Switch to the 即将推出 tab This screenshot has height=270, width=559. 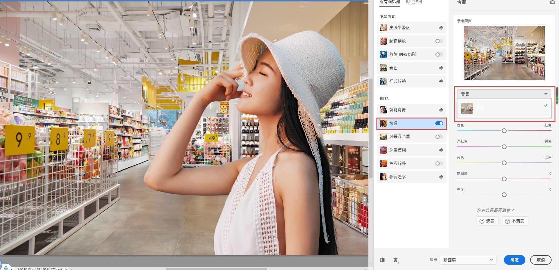coord(414,2)
